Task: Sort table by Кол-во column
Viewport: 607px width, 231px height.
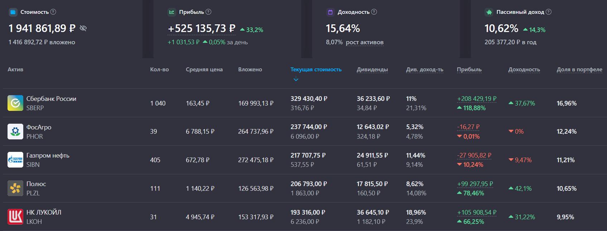Action: 159,70
